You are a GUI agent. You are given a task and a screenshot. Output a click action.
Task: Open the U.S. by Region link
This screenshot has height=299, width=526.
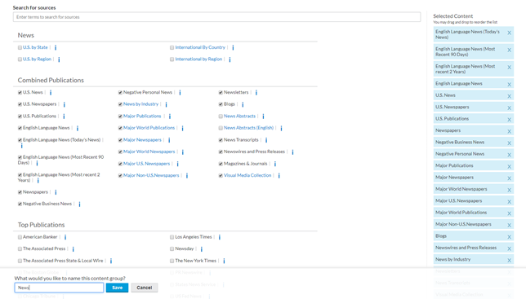[37, 59]
